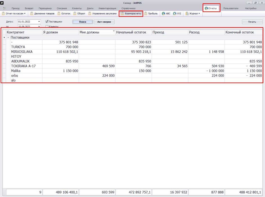
Task: Click the row indicator arrow beside Поставщики
Action: [4, 37]
